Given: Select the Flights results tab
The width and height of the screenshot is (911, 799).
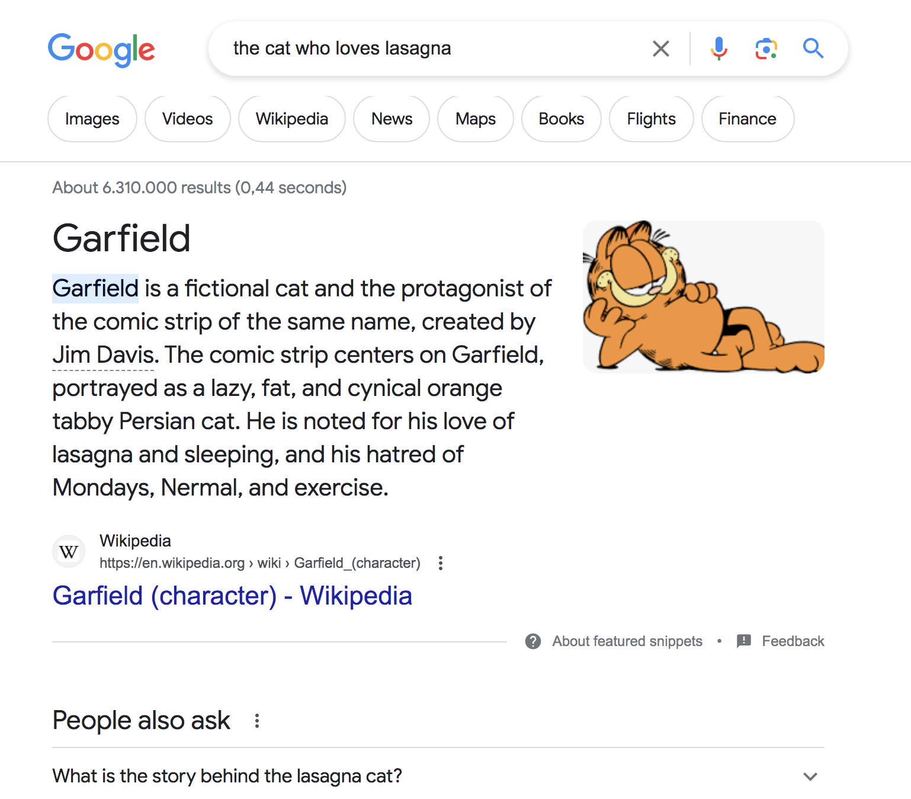Looking at the screenshot, I should click(651, 119).
